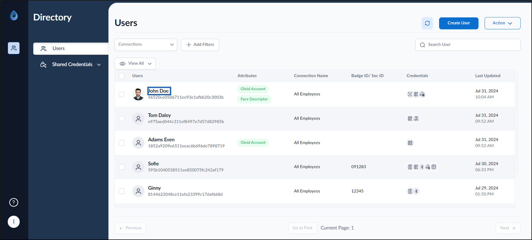Open the profile avatar labeled I
Screen dimensions: 532x240
click(14, 222)
